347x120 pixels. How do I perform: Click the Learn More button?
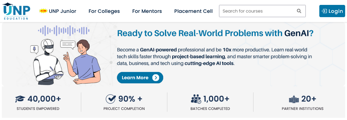[140, 78]
